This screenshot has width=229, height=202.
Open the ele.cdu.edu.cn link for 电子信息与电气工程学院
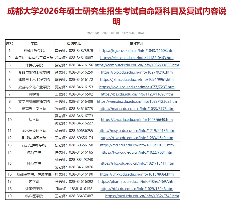click(137, 58)
